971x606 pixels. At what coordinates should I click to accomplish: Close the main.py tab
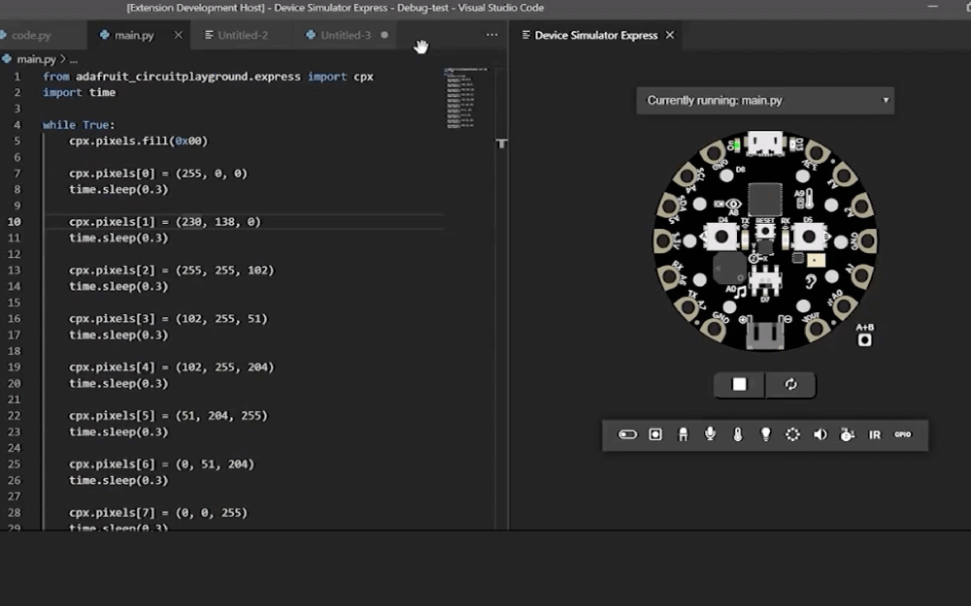179,35
